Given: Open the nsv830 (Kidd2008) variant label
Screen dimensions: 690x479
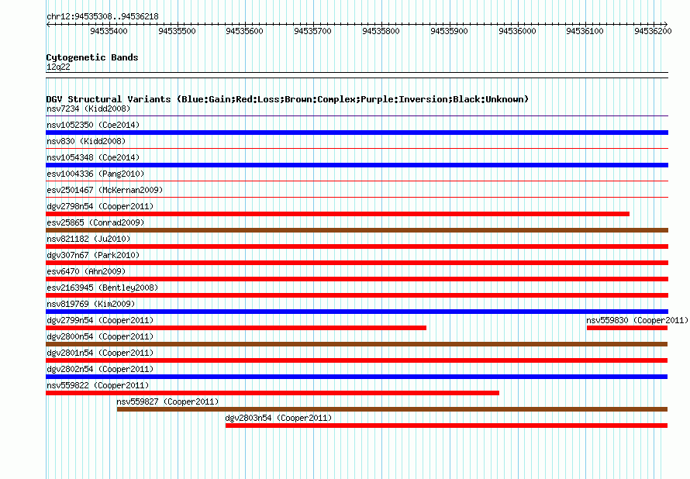Looking at the screenshot, I should point(86,141).
